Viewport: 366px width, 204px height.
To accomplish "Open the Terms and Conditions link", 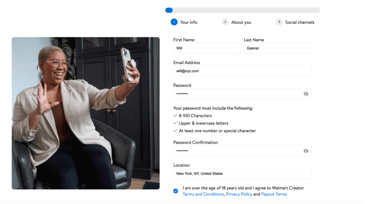I will click(203, 194).
